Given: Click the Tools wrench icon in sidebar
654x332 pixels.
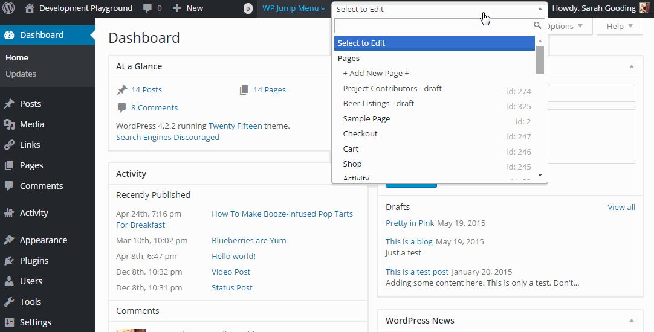Looking at the screenshot, I should (9, 302).
